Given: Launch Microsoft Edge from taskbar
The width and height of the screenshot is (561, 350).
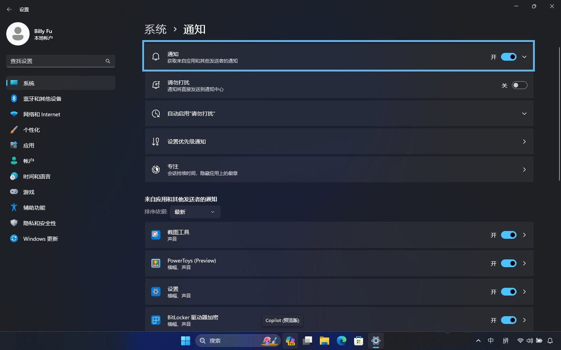Looking at the screenshot, I should (x=342, y=341).
